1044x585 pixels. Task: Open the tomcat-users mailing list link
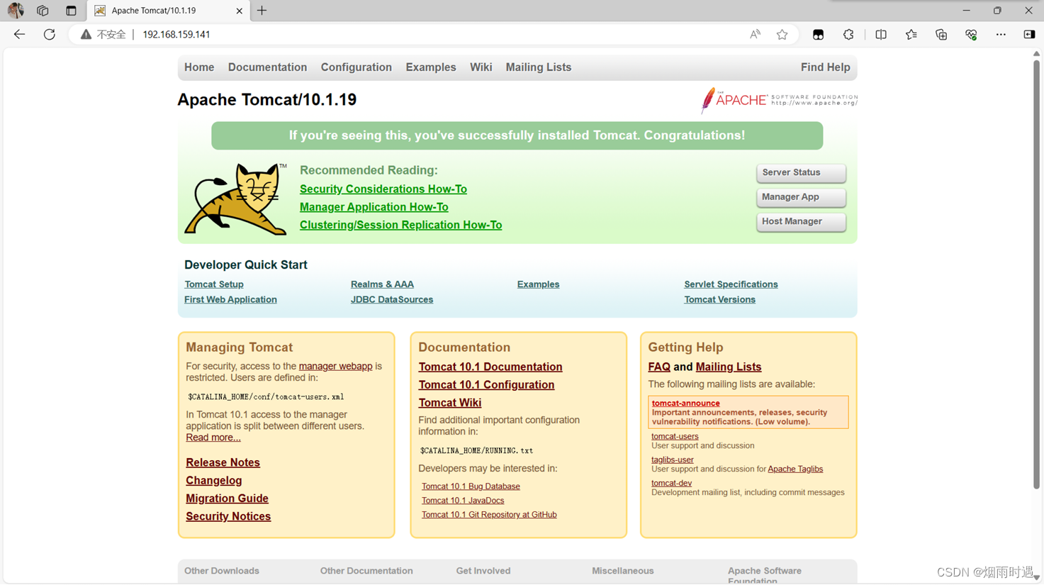pos(675,437)
